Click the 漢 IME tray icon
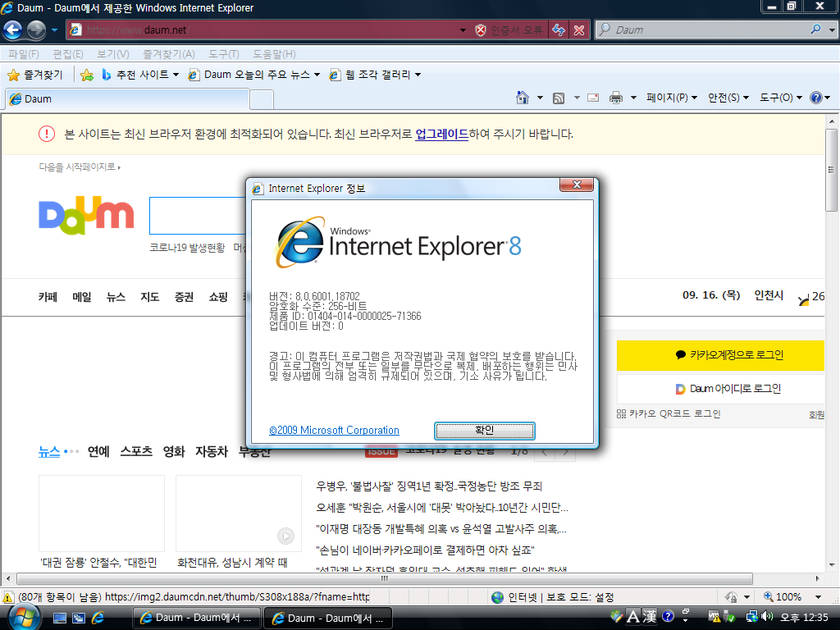Screen dimensions: 840x630 click(650, 617)
